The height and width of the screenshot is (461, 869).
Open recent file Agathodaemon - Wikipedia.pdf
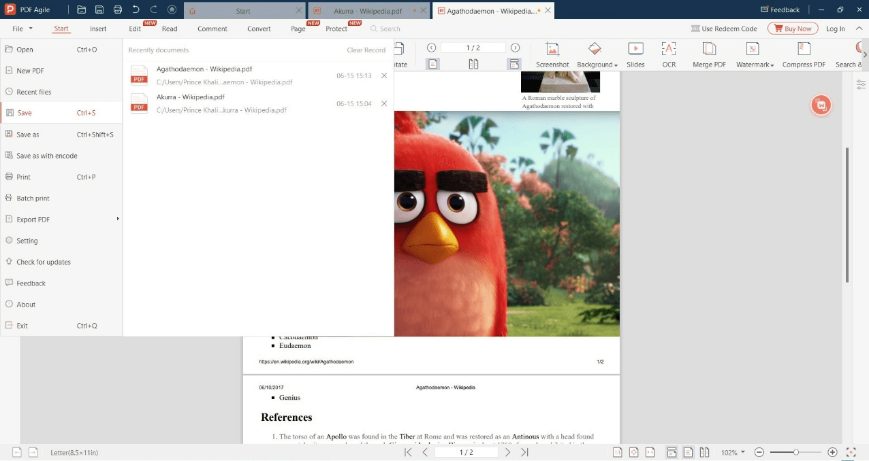tap(258, 75)
